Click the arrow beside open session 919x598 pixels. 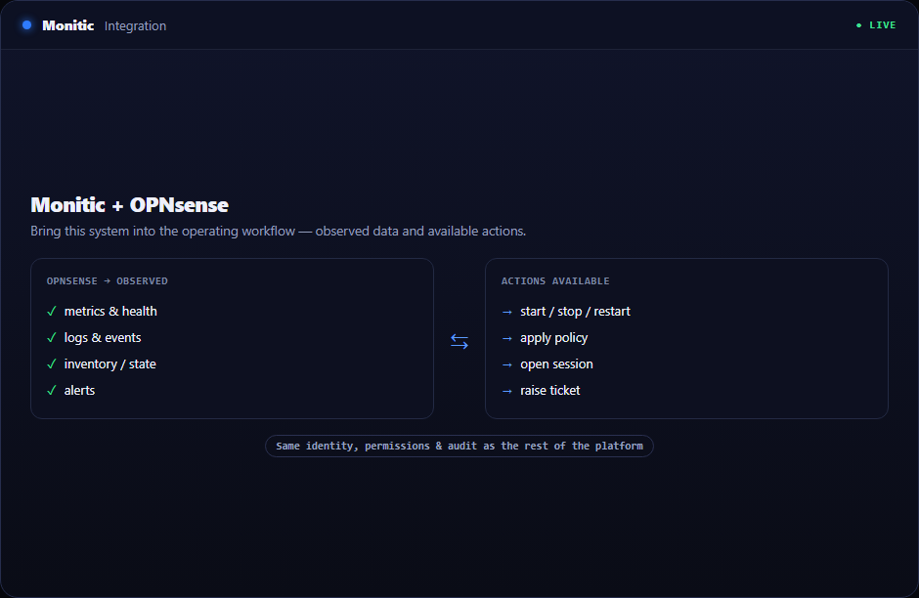tap(507, 364)
